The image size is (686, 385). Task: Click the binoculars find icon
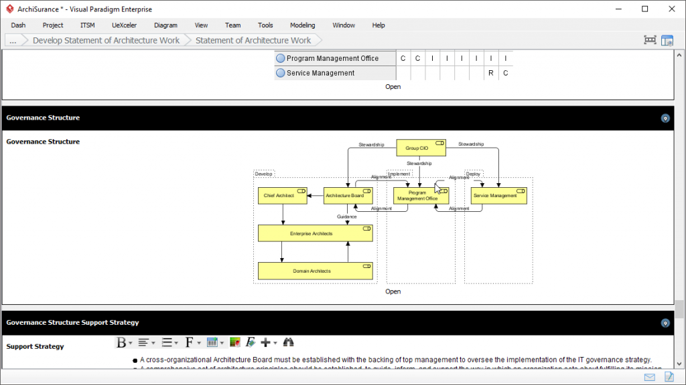289,342
